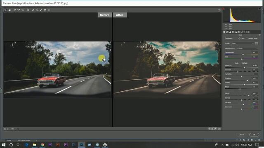264x148 pixels.
Task: Select the Color Sampler tool
Action: point(19,10)
